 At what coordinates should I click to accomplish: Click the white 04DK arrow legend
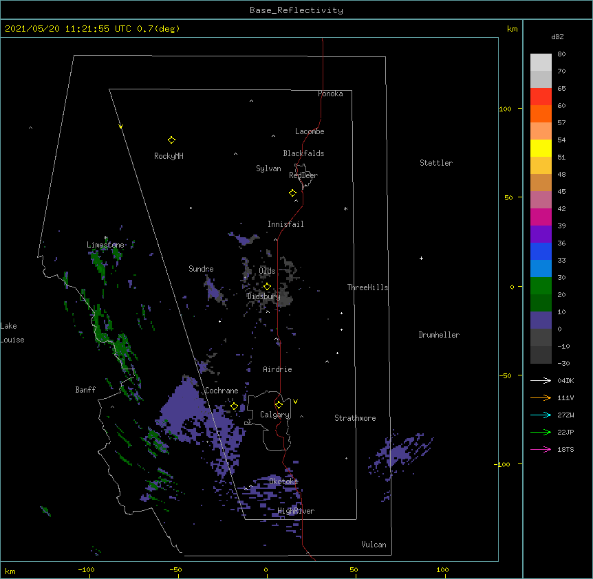pyautogui.click(x=541, y=380)
